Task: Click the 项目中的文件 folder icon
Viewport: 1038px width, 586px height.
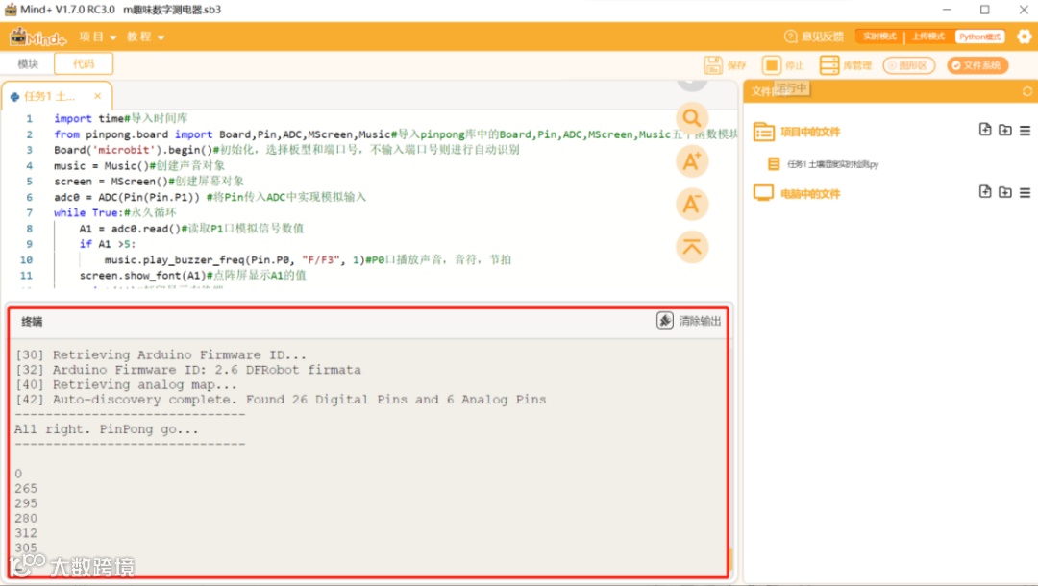Action: (x=763, y=132)
